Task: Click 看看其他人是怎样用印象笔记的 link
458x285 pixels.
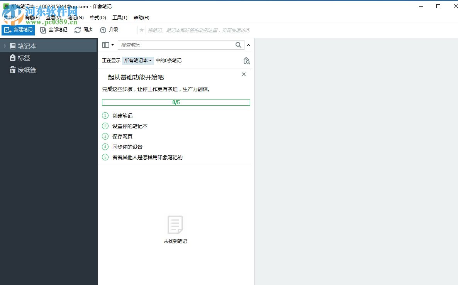Action: pos(147,157)
